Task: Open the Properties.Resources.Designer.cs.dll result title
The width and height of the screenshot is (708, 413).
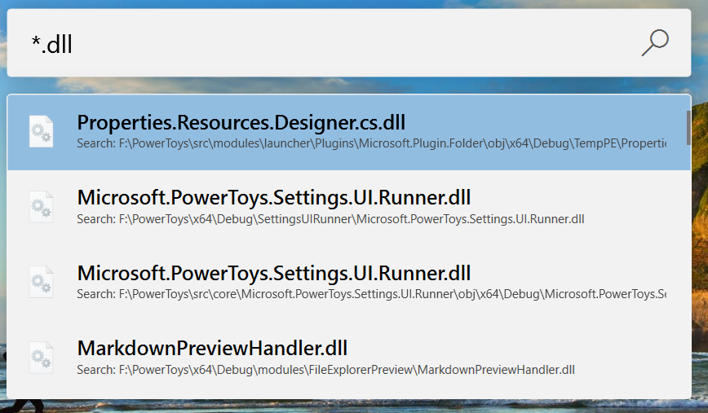Action: (241, 122)
